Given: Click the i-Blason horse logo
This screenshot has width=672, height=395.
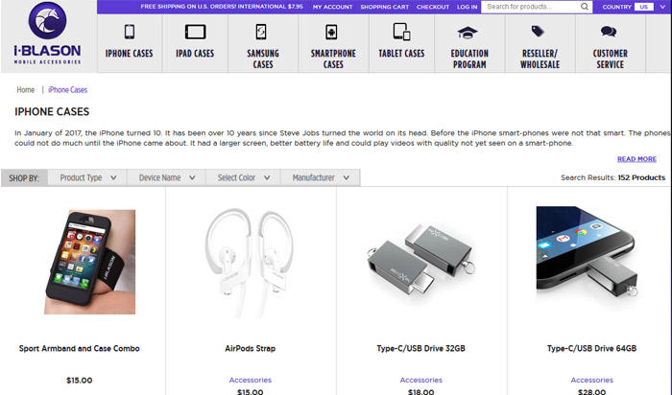Looking at the screenshot, I should [47, 20].
